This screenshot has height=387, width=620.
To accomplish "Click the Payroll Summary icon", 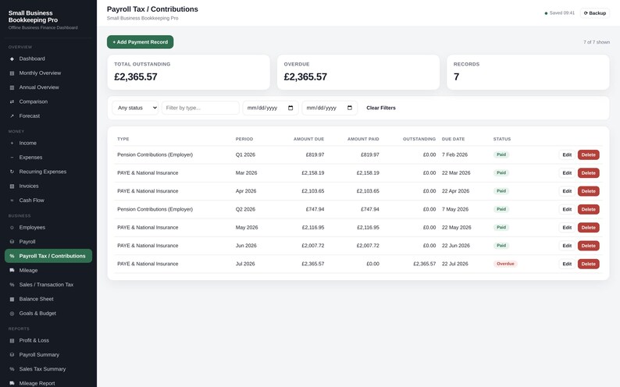I will (x=12, y=354).
